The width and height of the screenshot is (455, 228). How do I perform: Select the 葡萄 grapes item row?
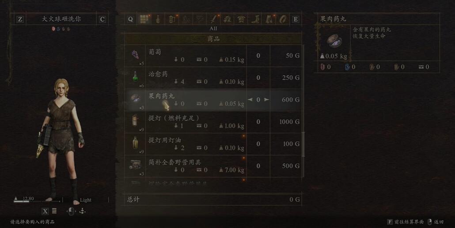(213, 56)
